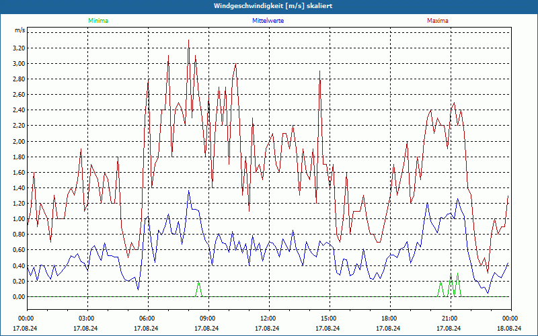Image resolution: width=538 pixels, height=336 pixels.
Task: Click the Mittelwerte legend label
Action: [268, 21]
